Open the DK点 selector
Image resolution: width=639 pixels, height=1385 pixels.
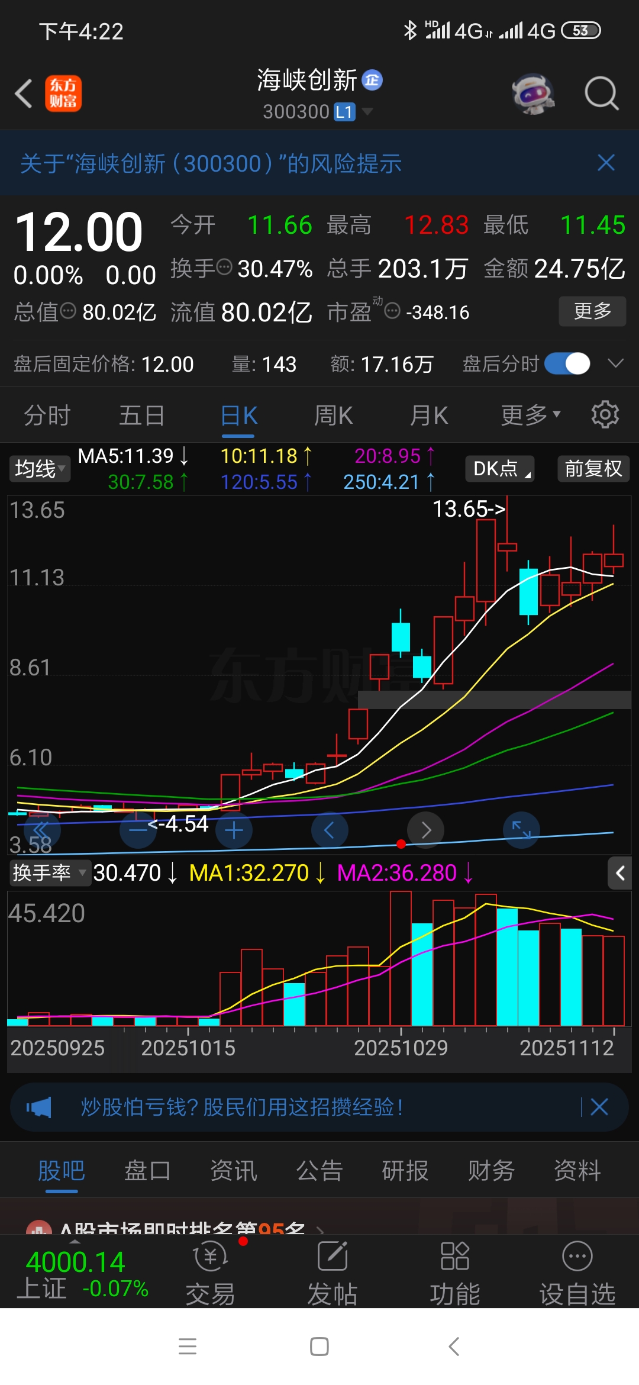[500, 469]
